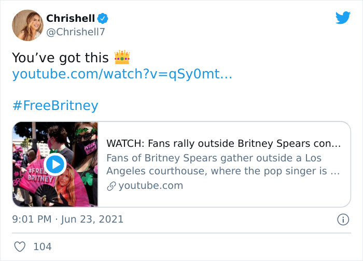Viewport: 363px width, 261px height.
Task: Click the card description text
Action: pos(223,164)
